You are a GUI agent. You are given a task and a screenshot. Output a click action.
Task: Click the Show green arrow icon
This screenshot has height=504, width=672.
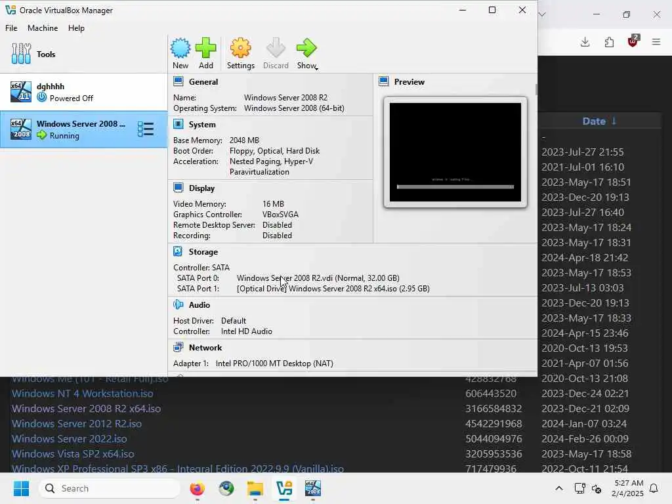tap(306, 48)
